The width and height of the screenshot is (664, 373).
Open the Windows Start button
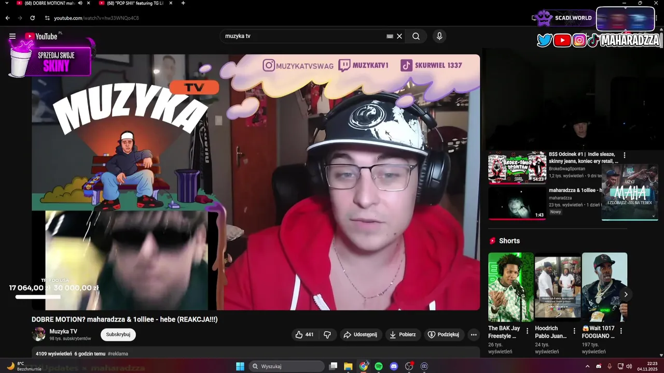pyautogui.click(x=240, y=366)
